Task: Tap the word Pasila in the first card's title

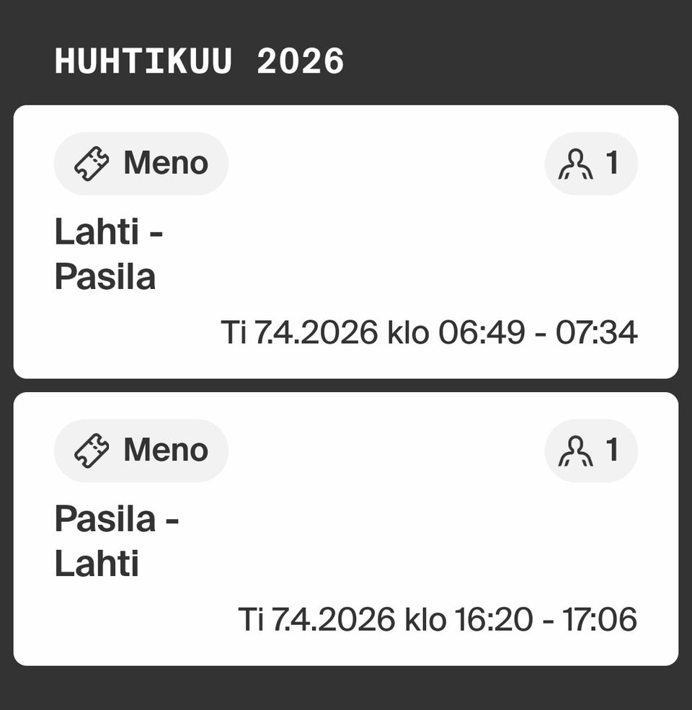Action: click(105, 277)
